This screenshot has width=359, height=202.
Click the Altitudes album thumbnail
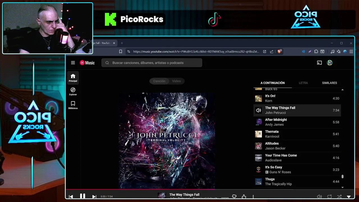[x=259, y=146]
